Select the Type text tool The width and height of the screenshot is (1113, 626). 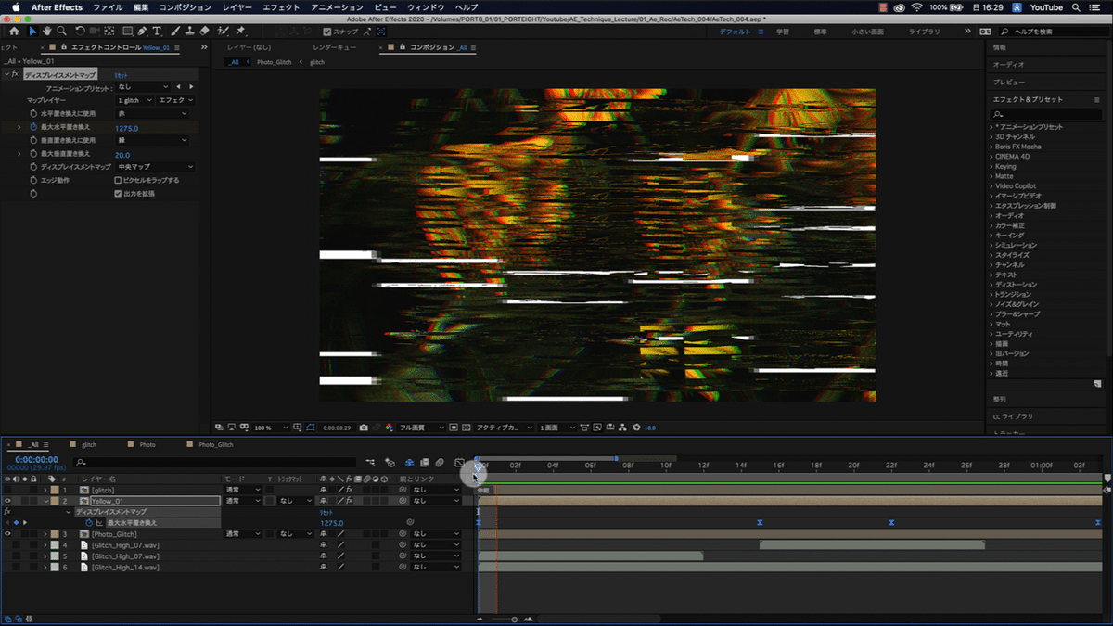coord(157,31)
